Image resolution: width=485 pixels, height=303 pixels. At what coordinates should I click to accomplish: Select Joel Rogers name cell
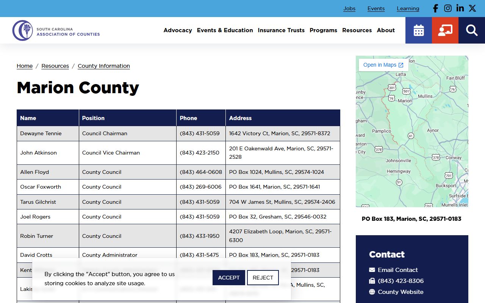pos(48,217)
